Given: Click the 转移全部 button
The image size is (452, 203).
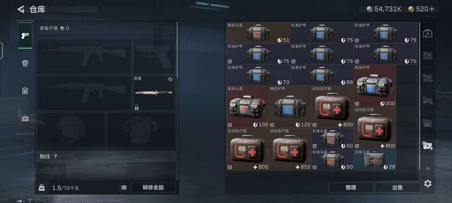Looking at the screenshot, I should [x=153, y=188].
